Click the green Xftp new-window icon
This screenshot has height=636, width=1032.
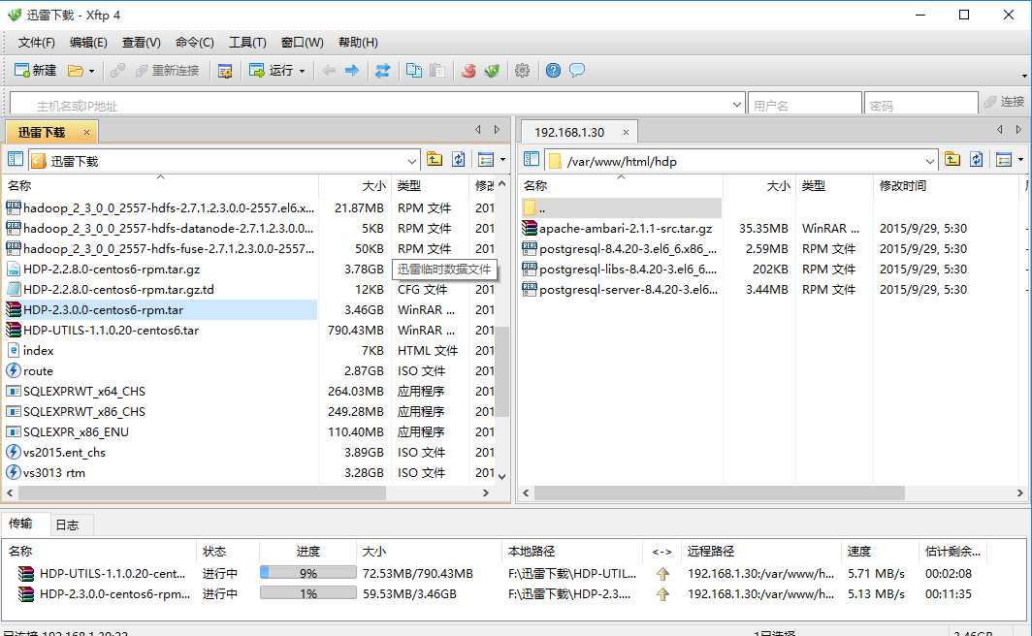point(492,71)
